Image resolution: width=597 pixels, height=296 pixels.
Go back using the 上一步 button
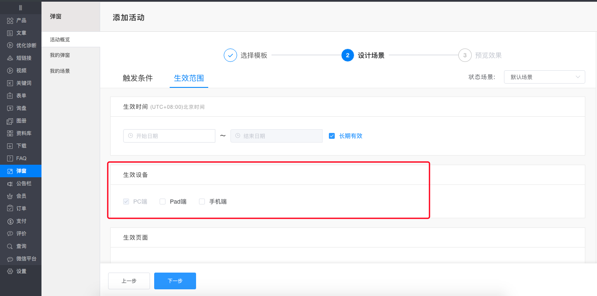coord(129,281)
